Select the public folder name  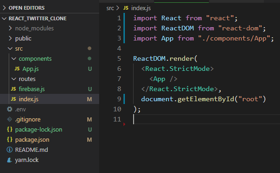pos(23,39)
